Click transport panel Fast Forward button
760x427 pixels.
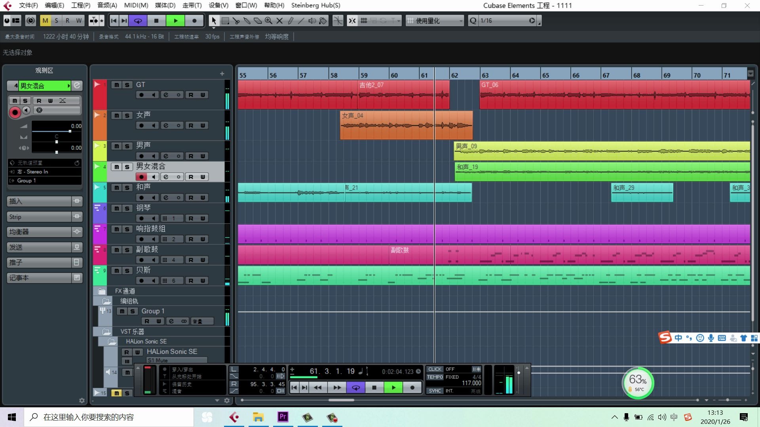[x=337, y=387]
